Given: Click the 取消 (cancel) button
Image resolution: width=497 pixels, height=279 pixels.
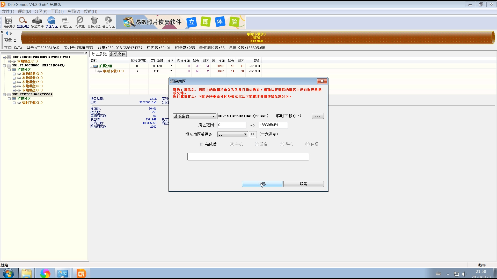Looking at the screenshot, I should click(303, 184).
